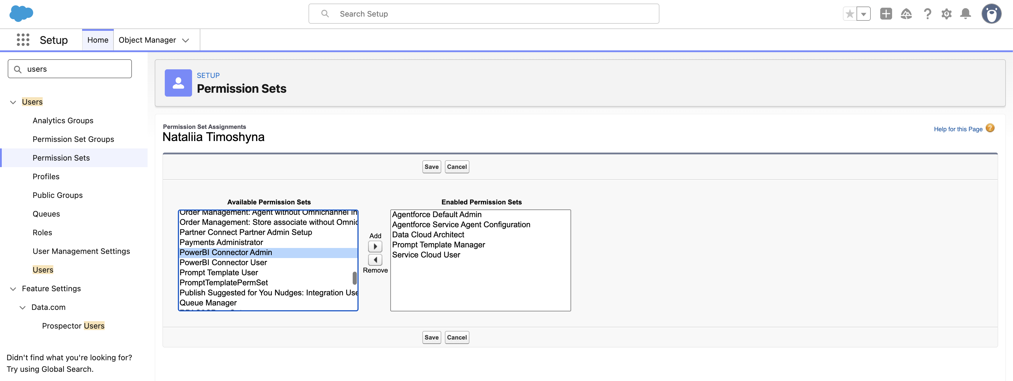The height and width of the screenshot is (381, 1013).
Task: Click the bottom Save button
Action: (x=432, y=337)
